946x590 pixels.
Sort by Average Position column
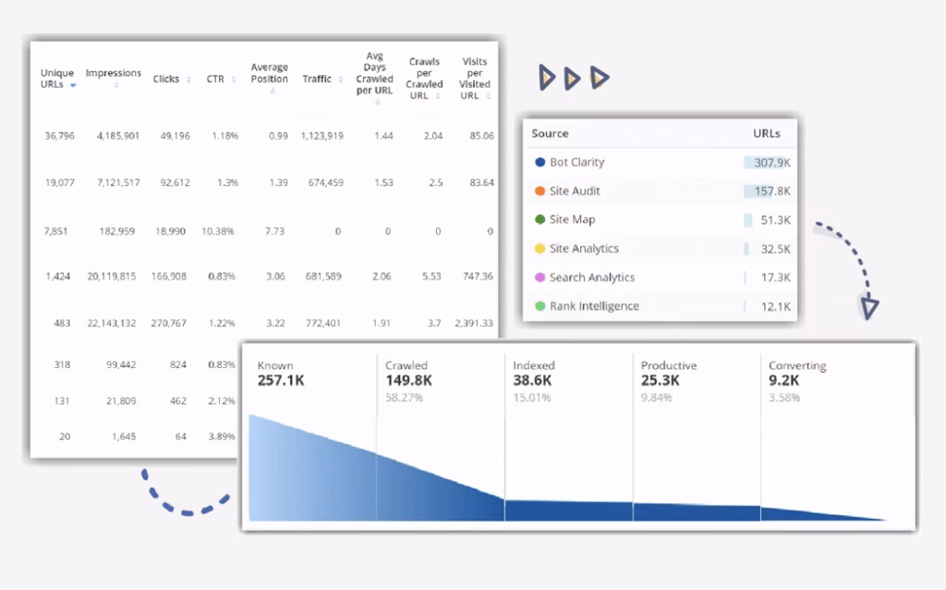tap(269, 79)
